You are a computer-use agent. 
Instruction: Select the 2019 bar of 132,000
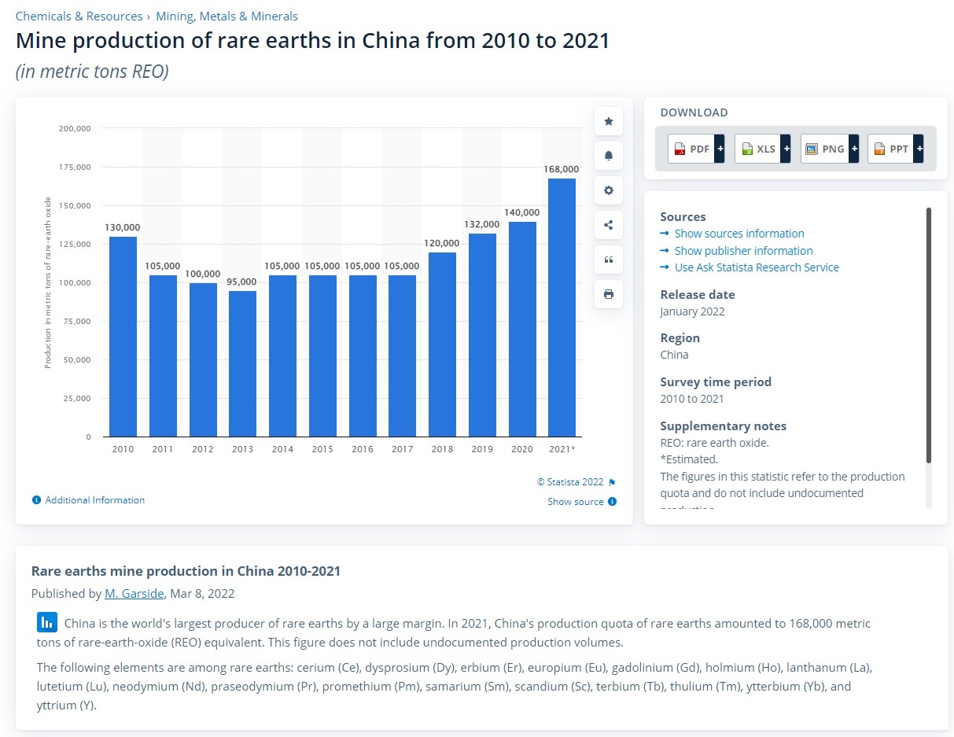click(482, 335)
